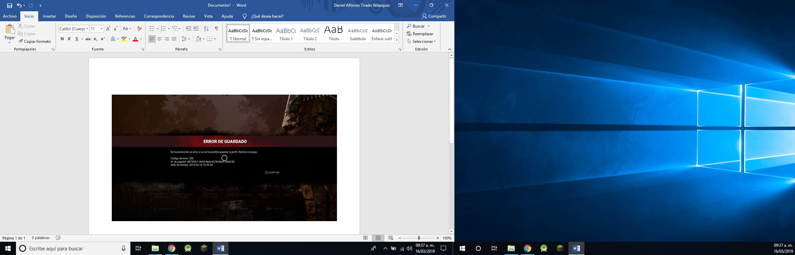The height and width of the screenshot is (255, 795).
Task: Open the font size 11 dropdown
Action: tap(101, 29)
